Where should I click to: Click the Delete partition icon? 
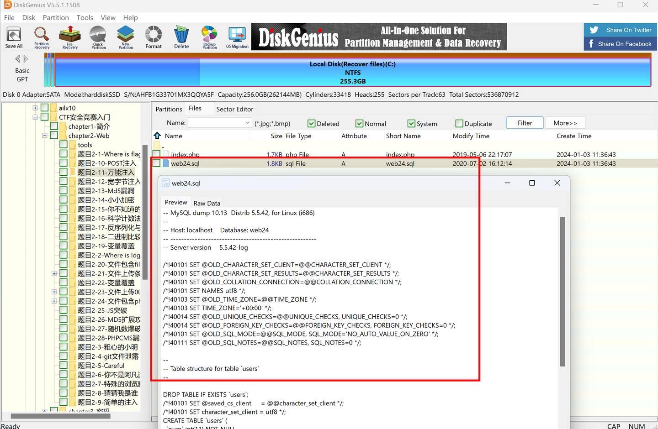tap(181, 37)
